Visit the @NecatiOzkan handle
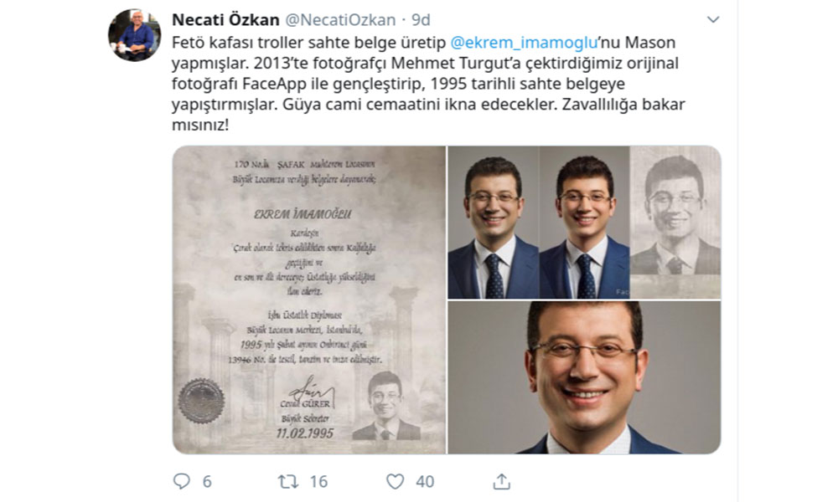838x502 pixels. pos(340,20)
